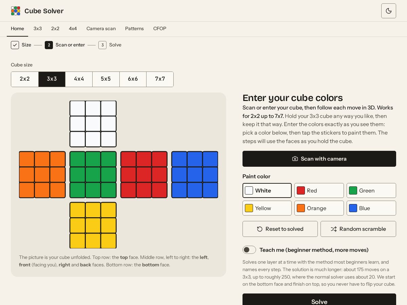Pick Green paint color
The width and height of the screenshot is (407, 305).
click(371, 190)
